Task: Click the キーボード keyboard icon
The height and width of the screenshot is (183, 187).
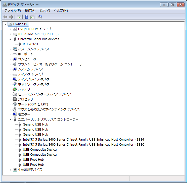Action: point(15,54)
